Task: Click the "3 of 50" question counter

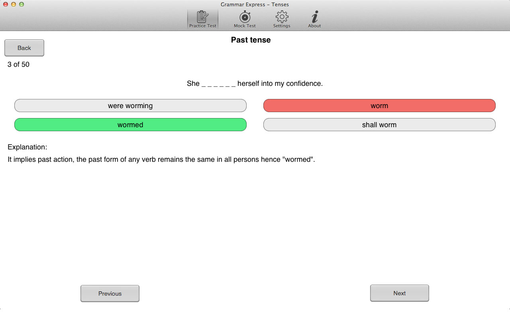Action: click(x=18, y=64)
